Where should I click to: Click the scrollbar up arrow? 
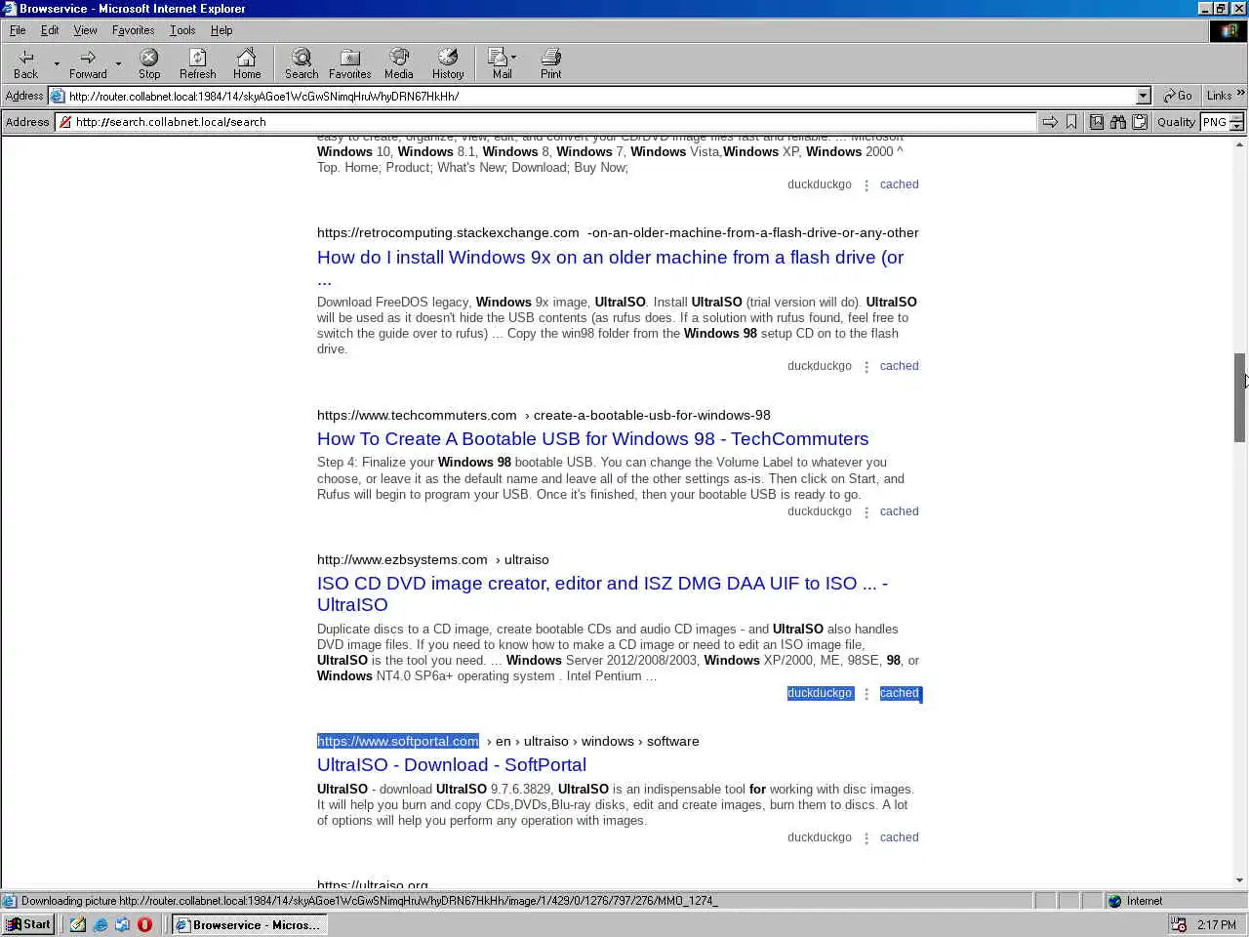1240,145
